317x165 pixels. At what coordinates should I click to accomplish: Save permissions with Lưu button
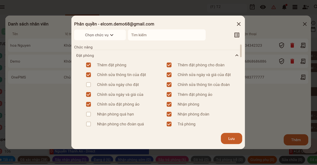(232, 139)
